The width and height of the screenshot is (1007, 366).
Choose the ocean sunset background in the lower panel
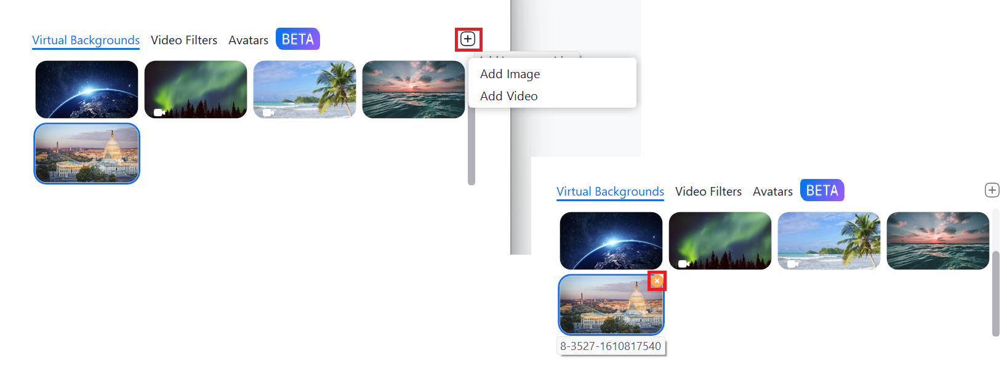coord(938,241)
